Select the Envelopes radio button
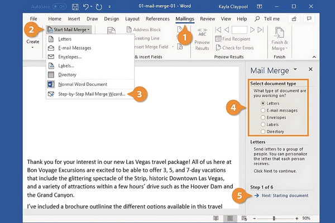 coord(263,118)
